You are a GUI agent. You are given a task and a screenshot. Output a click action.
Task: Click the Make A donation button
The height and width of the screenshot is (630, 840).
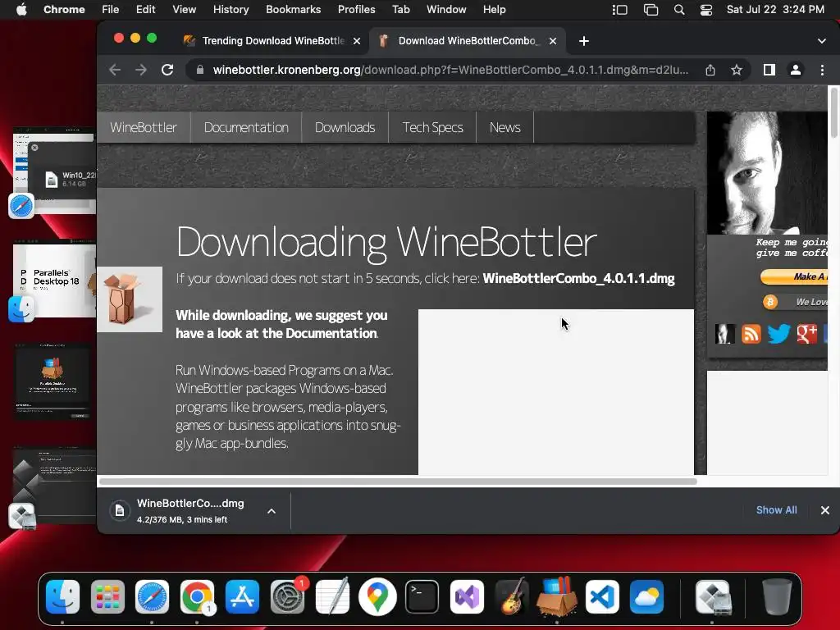pyautogui.click(x=794, y=276)
